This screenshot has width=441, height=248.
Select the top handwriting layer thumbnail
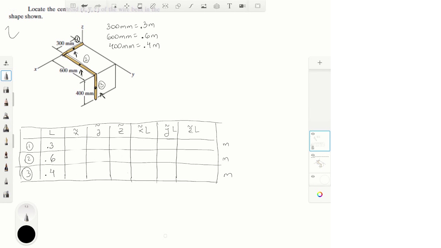pos(320,141)
